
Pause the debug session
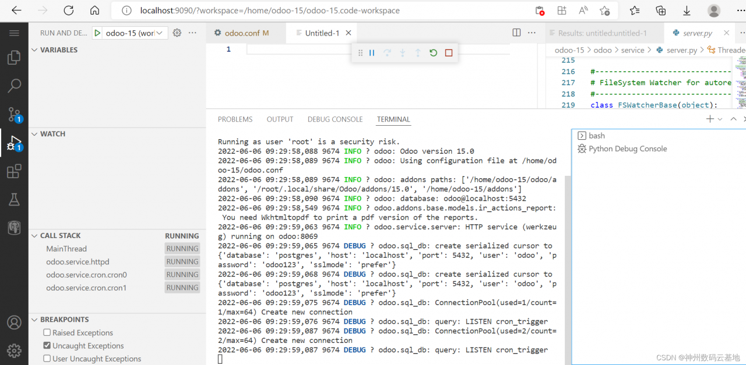(x=372, y=53)
